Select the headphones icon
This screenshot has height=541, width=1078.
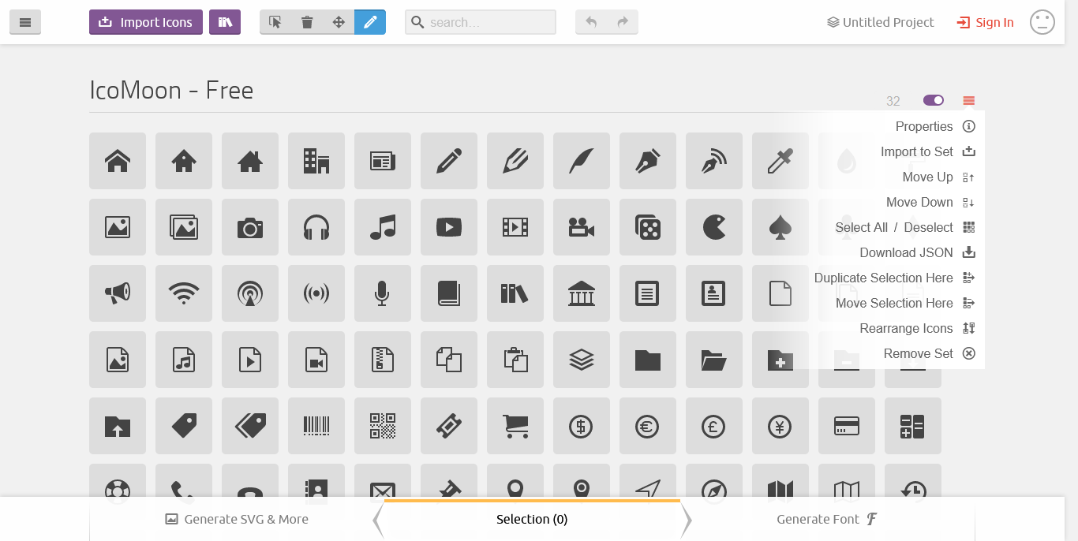[x=316, y=227]
